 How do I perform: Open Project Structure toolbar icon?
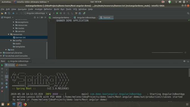pos(80,13)
